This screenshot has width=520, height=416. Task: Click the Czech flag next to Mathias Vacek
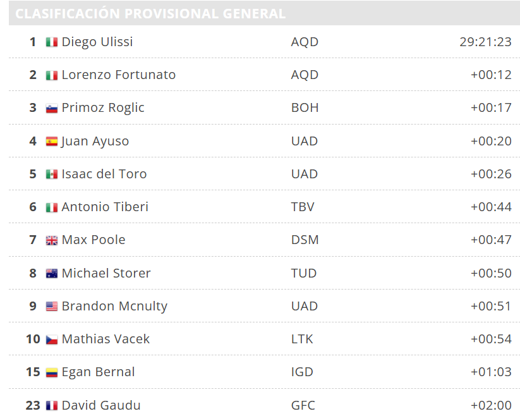52,340
